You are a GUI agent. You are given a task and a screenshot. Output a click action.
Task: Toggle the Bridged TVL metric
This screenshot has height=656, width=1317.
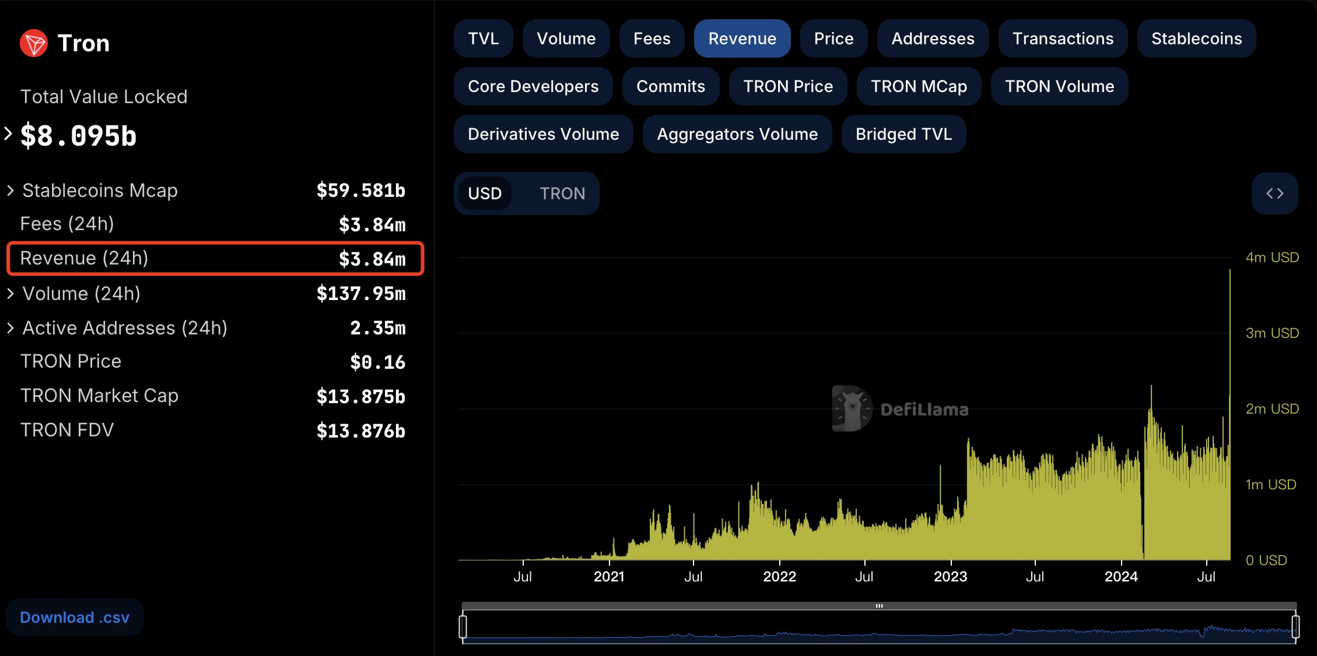click(x=903, y=134)
